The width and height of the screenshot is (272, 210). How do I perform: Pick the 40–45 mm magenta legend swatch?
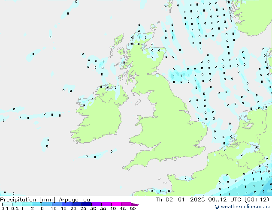tap(116, 204)
